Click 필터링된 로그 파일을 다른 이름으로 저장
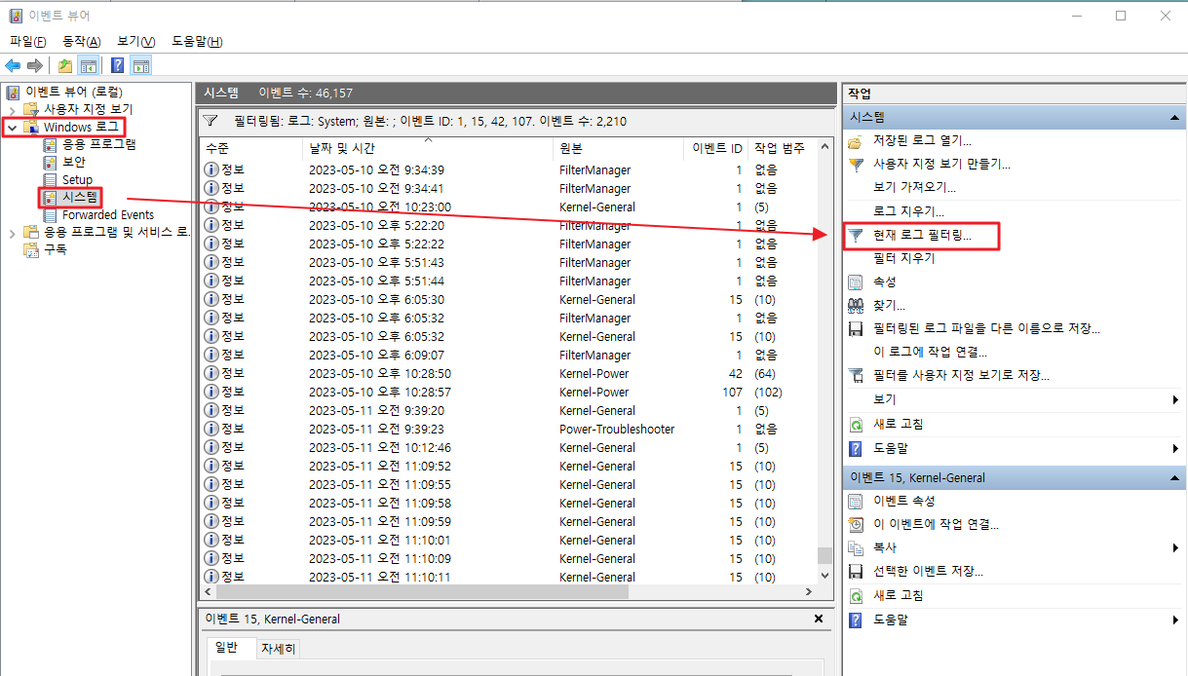The height and width of the screenshot is (676, 1188). point(986,328)
